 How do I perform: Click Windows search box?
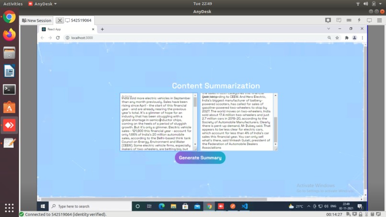[x=91, y=206]
